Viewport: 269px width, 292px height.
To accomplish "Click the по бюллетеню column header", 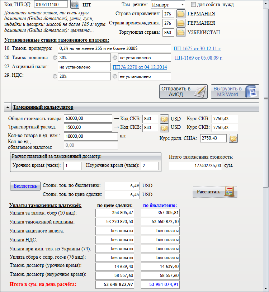I will [x=160, y=206].
